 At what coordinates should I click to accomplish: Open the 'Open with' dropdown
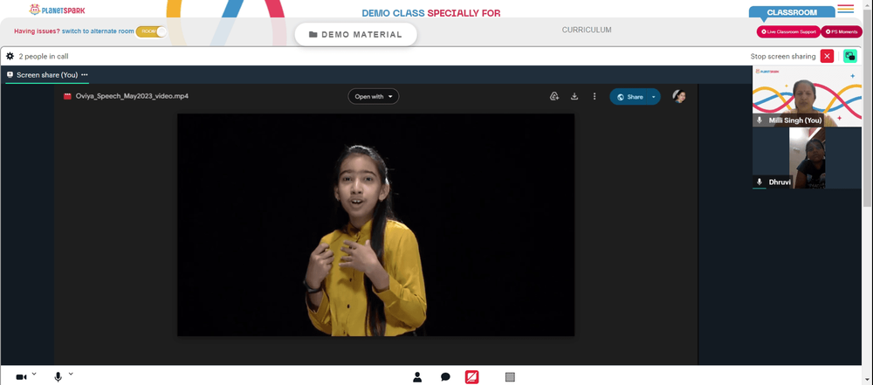click(374, 96)
